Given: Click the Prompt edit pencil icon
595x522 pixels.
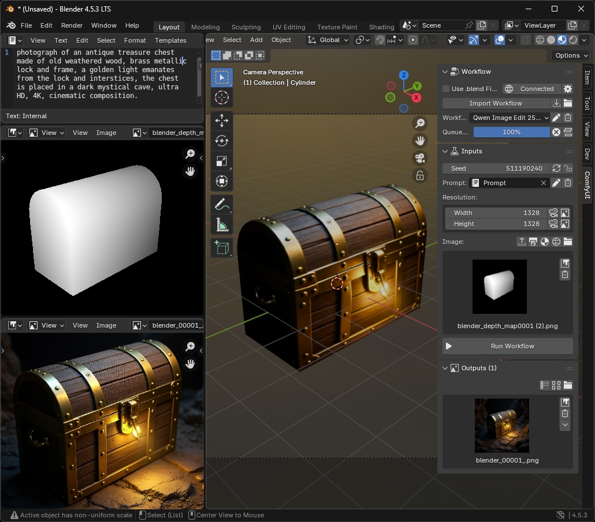Looking at the screenshot, I should [556, 183].
